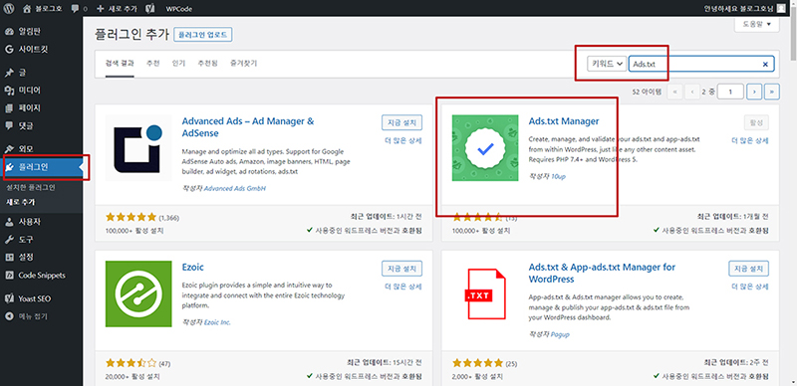Open the Ezoic plugin title link
Image resolution: width=797 pixels, height=386 pixels.
click(192, 268)
